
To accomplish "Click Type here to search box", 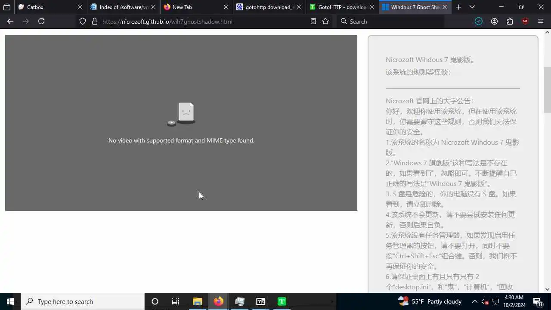I will 83,301.
